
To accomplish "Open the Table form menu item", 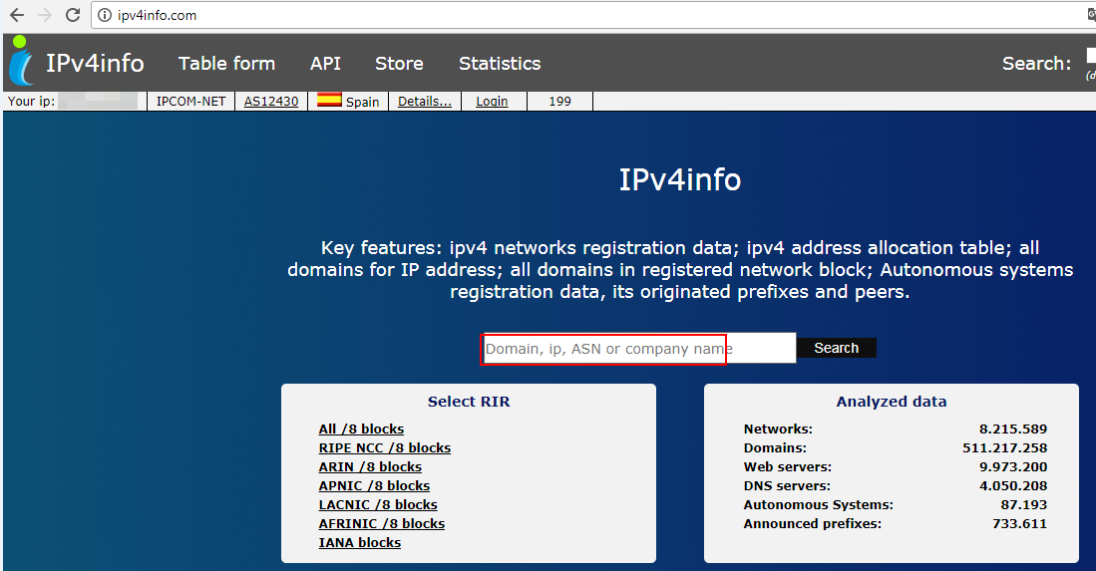I will pos(226,64).
